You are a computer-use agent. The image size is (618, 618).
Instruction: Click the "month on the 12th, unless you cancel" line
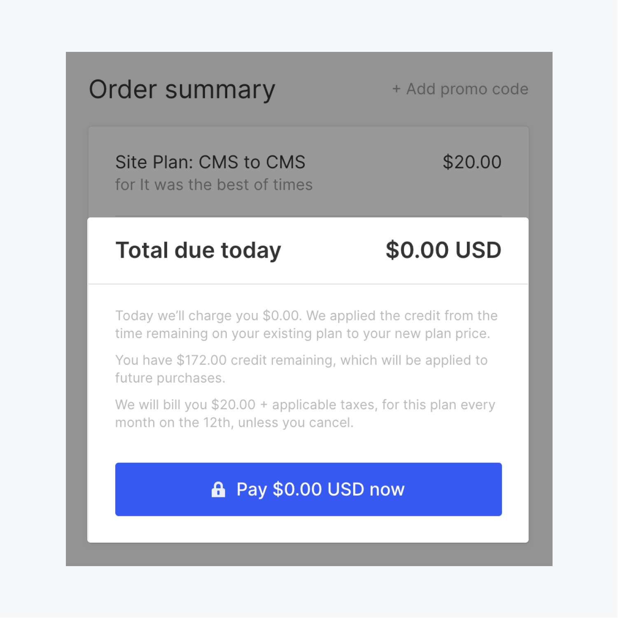(234, 423)
